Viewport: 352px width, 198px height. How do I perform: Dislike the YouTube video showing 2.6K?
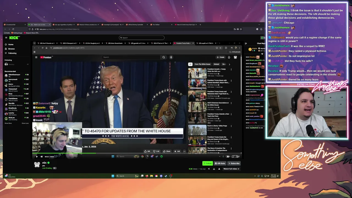156,151
